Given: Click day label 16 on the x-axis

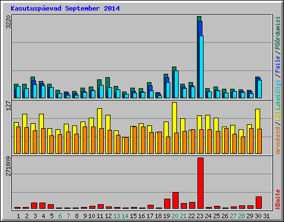Looking at the screenshot, I should point(141,216).
